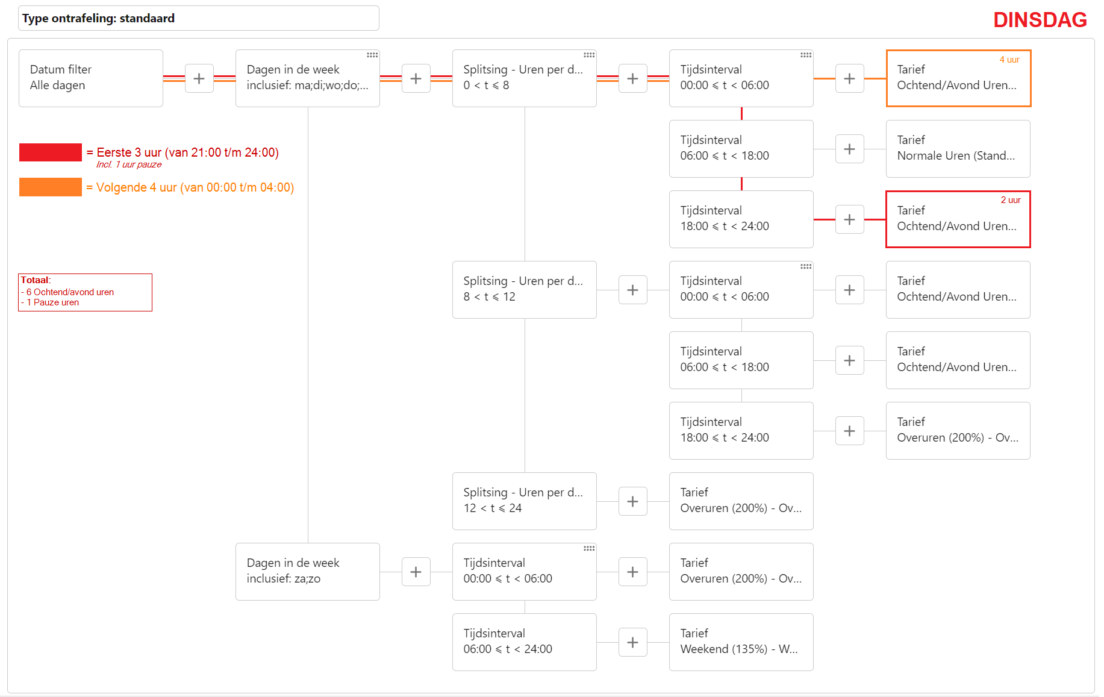The image size is (1104, 697).
Task: Select Tarief Weekend (135%) node
Action: coord(741,642)
